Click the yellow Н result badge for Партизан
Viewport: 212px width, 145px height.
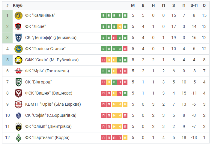tap(125, 137)
